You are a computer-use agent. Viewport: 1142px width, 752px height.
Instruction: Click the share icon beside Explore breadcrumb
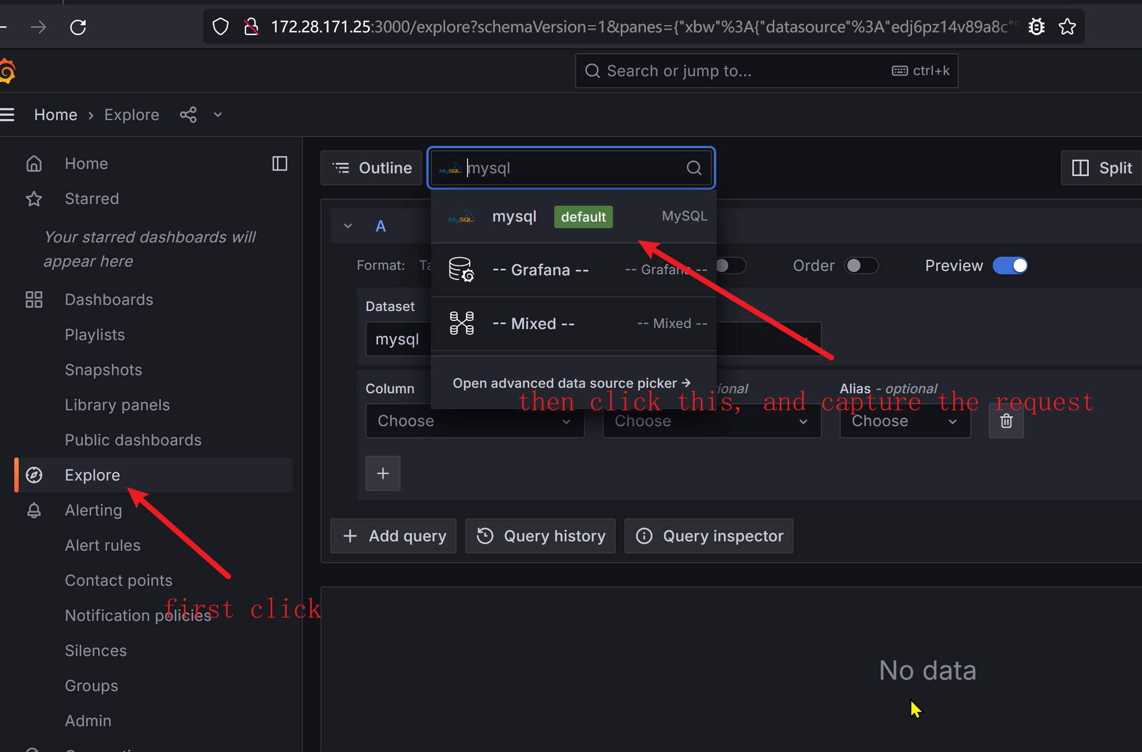click(188, 115)
